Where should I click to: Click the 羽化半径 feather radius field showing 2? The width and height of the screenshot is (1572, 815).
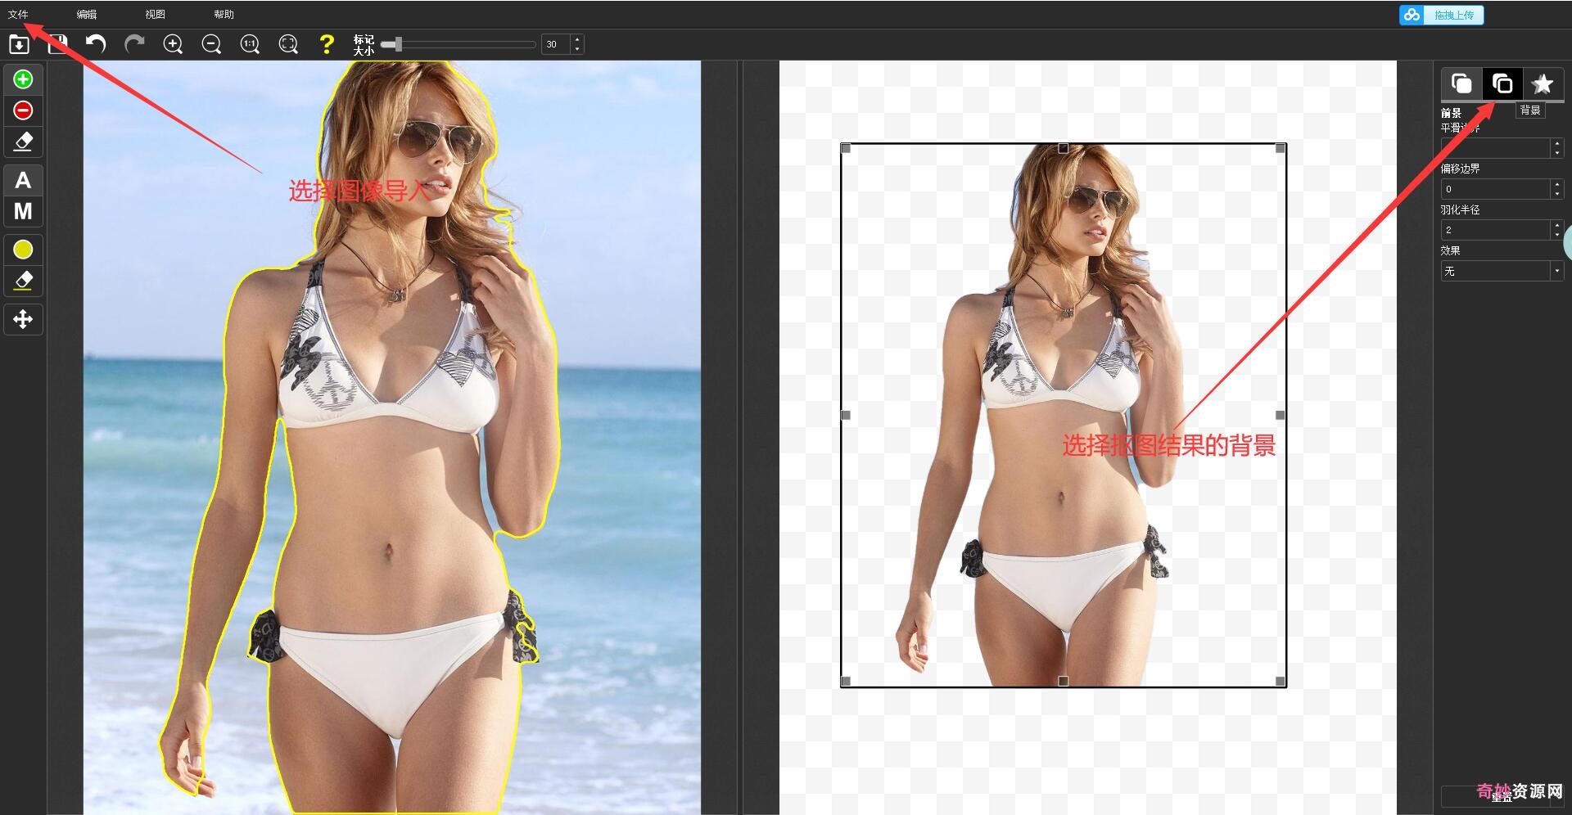[1496, 230]
